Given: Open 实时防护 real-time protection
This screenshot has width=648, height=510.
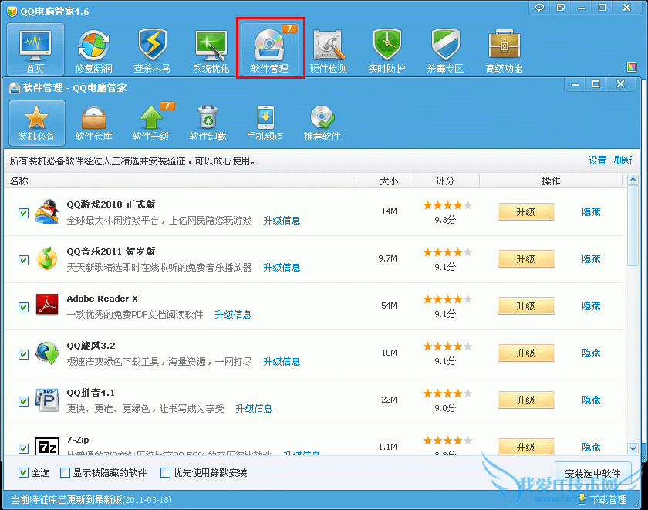Looking at the screenshot, I should 386,49.
